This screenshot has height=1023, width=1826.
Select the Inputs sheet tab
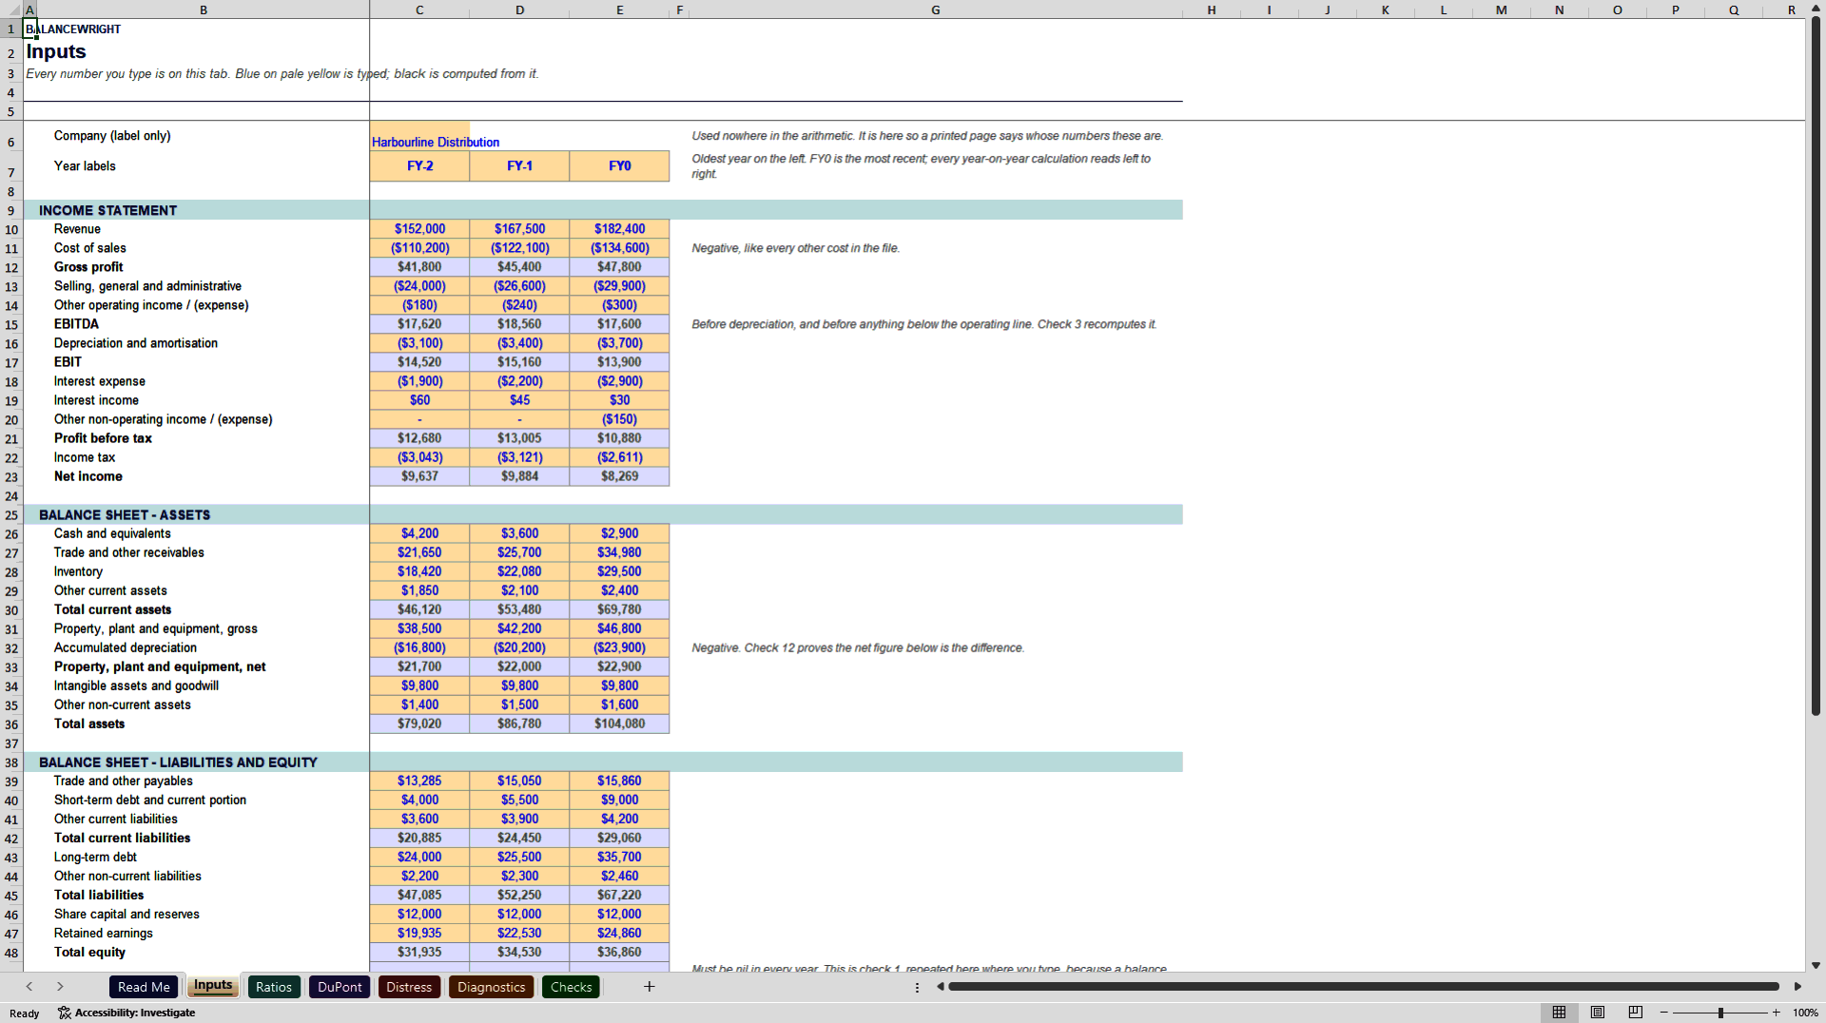(x=213, y=986)
